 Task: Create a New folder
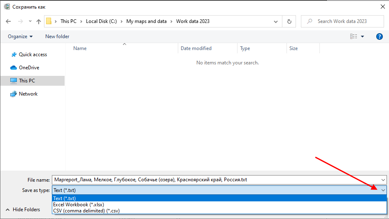coord(57,36)
